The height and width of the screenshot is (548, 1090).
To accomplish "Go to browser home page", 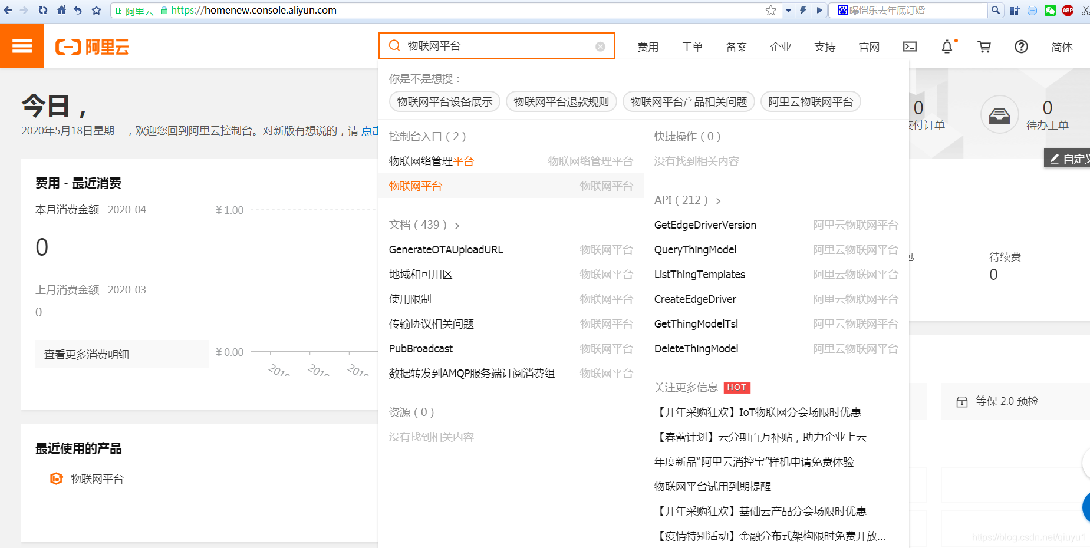I will (61, 10).
